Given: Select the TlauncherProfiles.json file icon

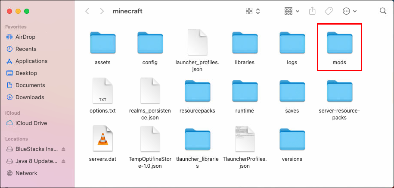Looking at the screenshot, I should 245,139.
